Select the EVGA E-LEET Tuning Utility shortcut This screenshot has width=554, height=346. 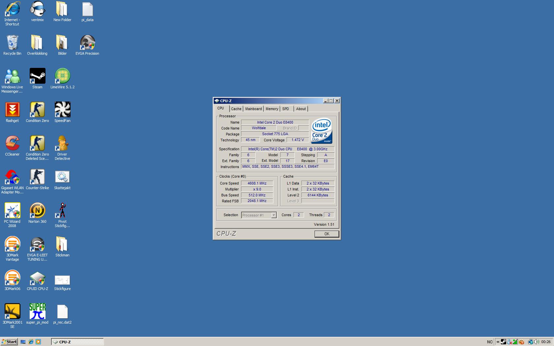(x=37, y=249)
